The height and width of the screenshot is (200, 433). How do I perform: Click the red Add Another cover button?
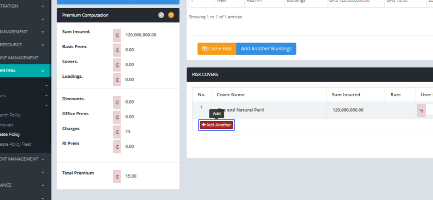(216, 125)
